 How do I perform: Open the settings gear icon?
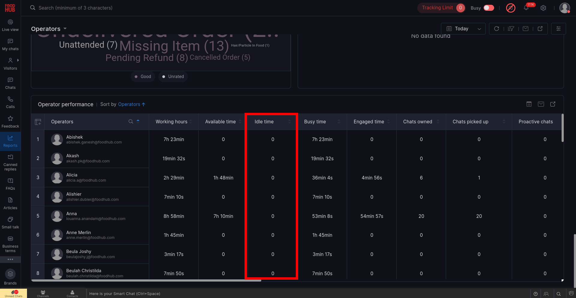click(x=543, y=8)
